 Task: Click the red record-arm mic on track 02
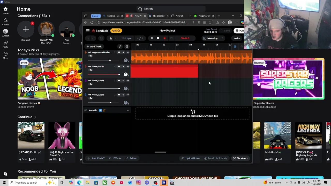86,67
